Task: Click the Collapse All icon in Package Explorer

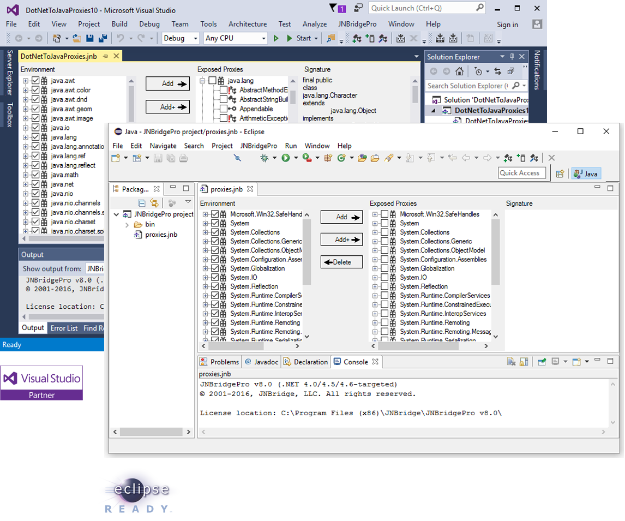Action: [141, 203]
